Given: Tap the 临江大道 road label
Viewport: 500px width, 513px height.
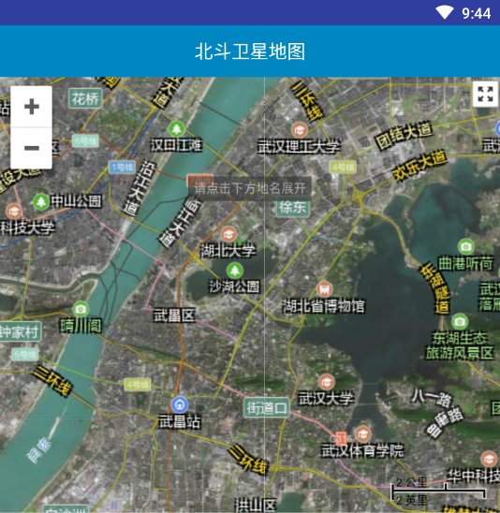Looking at the screenshot, I should point(180,222).
